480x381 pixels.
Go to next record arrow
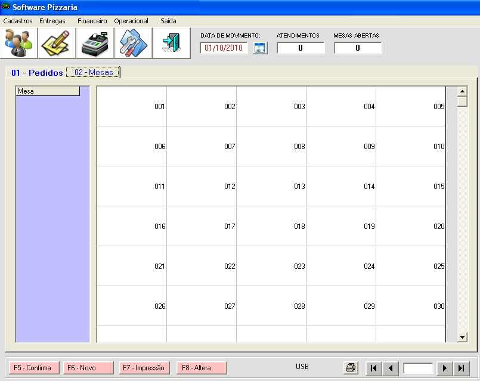coord(444,368)
